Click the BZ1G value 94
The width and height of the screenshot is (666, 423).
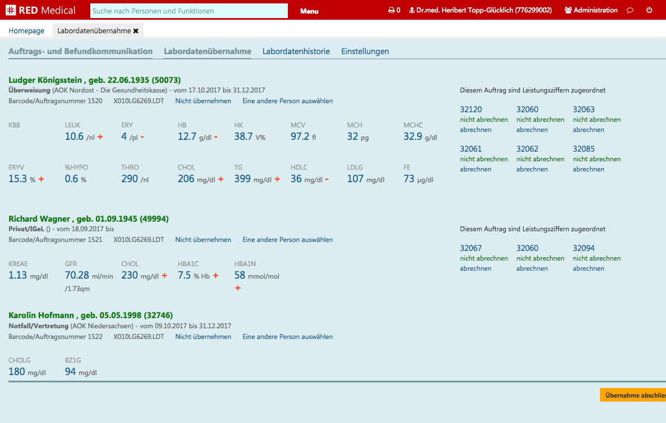point(70,371)
